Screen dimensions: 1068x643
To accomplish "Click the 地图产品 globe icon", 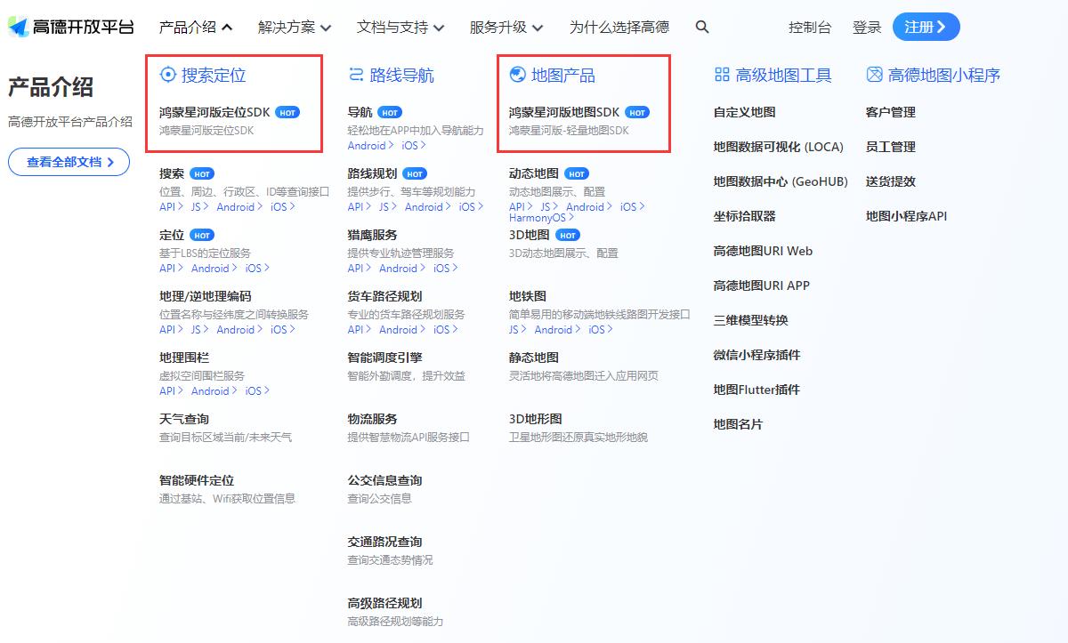I will click(x=517, y=75).
